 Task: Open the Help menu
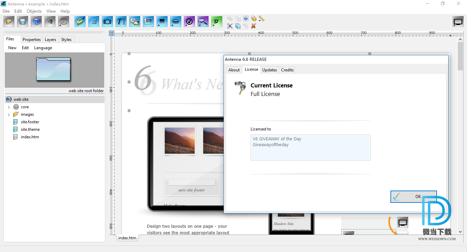[x=65, y=11]
